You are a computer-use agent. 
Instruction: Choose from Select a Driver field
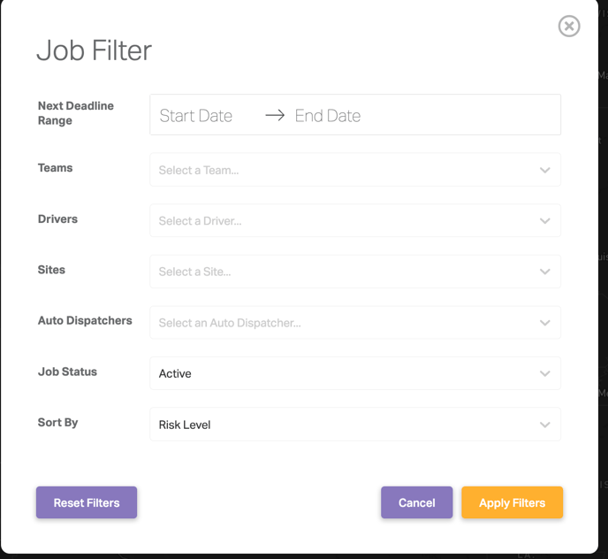(x=355, y=221)
